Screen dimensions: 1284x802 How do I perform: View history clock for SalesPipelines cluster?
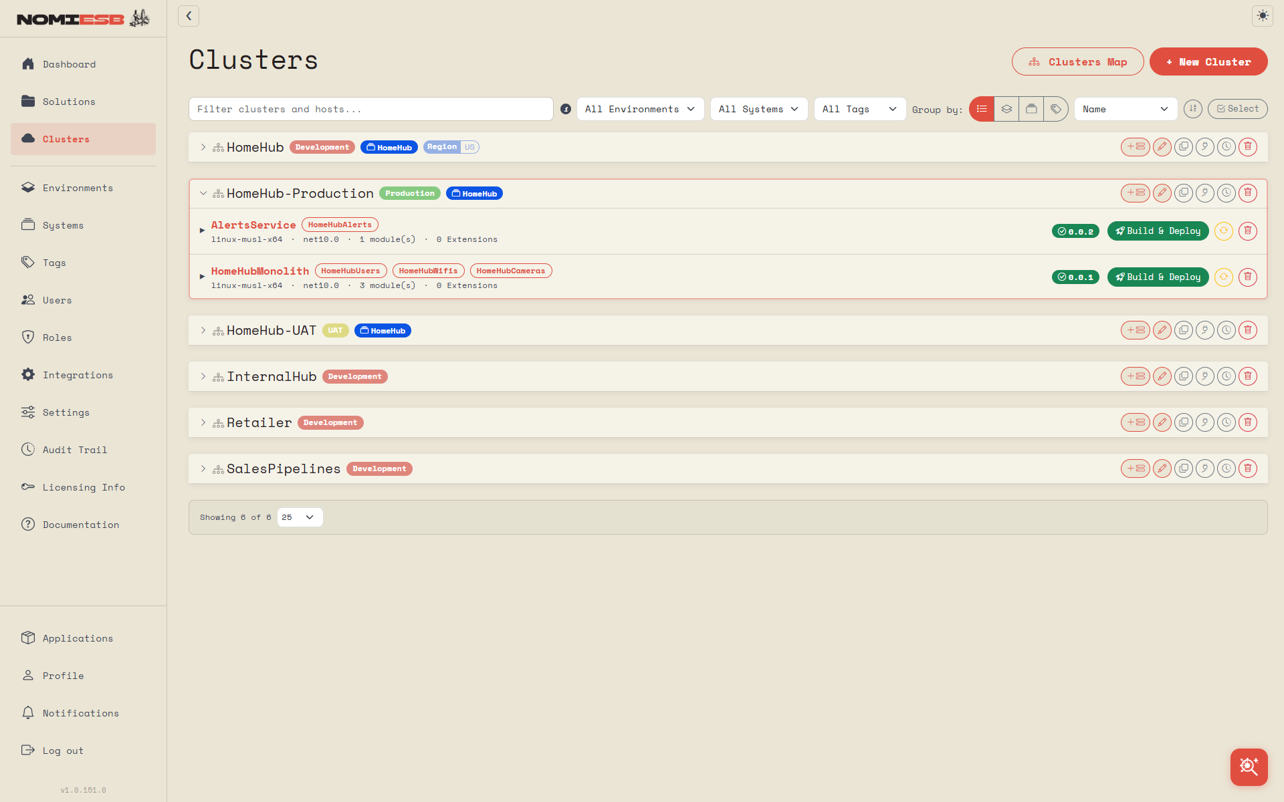[1226, 469]
